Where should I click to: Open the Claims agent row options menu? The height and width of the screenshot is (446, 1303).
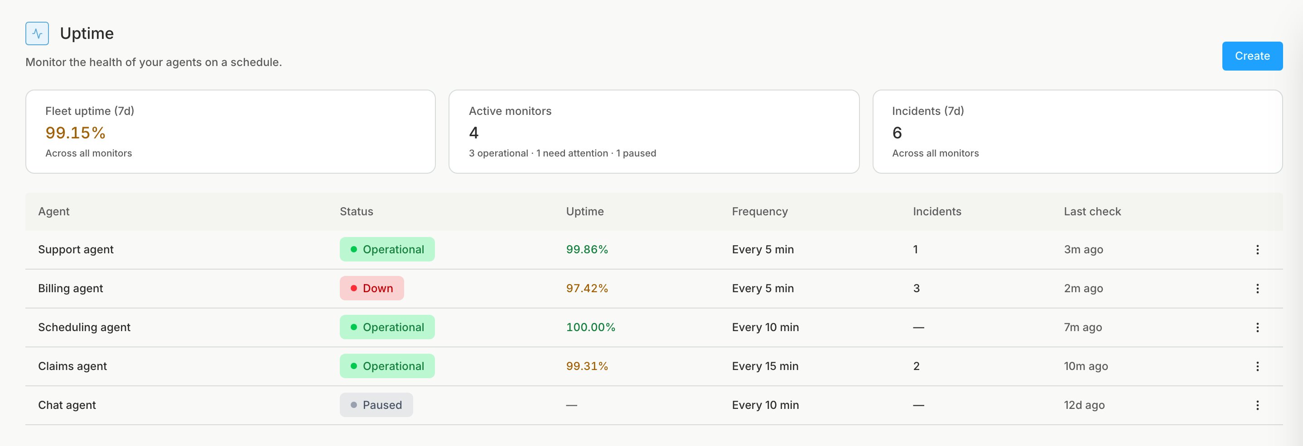tap(1257, 366)
